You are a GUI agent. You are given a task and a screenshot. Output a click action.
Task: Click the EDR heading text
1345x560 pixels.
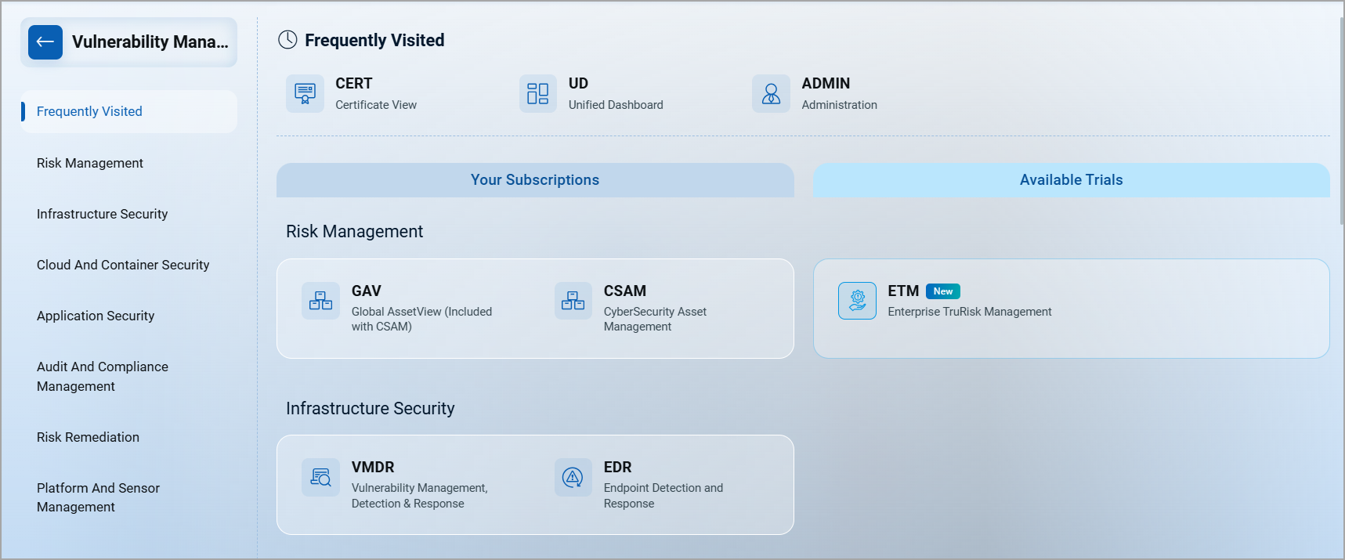tap(617, 468)
